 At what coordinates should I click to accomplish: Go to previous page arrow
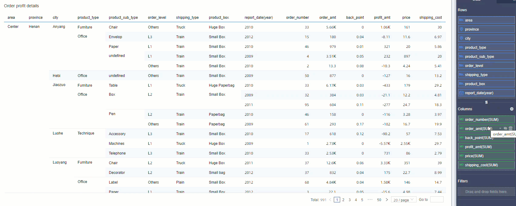point(330,200)
